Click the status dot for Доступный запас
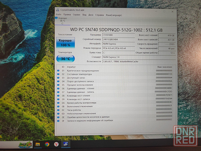Image resolution: width=201 pixels, height=151 pixels. click(x=58, y=78)
